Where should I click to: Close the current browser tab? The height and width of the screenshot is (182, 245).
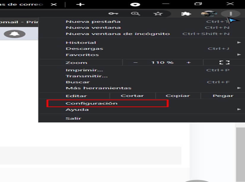54,4
